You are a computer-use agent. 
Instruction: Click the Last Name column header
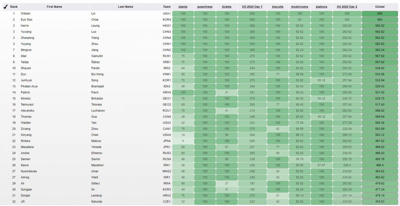pyautogui.click(x=125, y=7)
